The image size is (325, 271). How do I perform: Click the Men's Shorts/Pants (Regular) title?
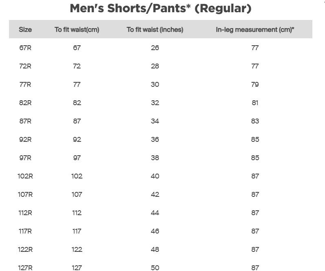160,9
